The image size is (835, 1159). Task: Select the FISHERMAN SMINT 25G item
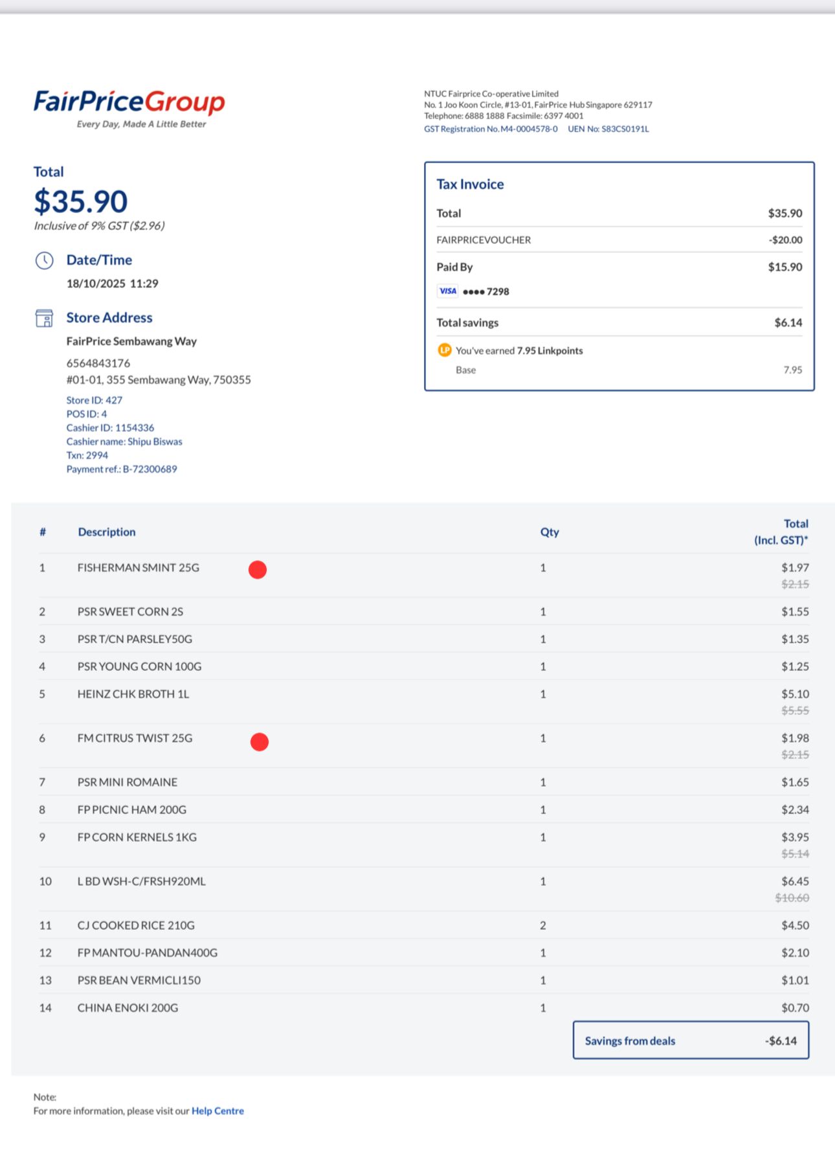pos(139,568)
